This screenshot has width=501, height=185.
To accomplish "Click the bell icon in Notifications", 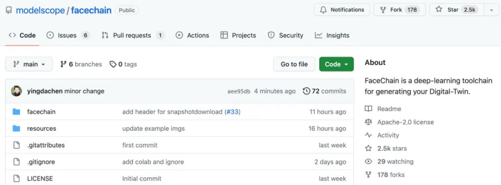I will pos(323,10).
